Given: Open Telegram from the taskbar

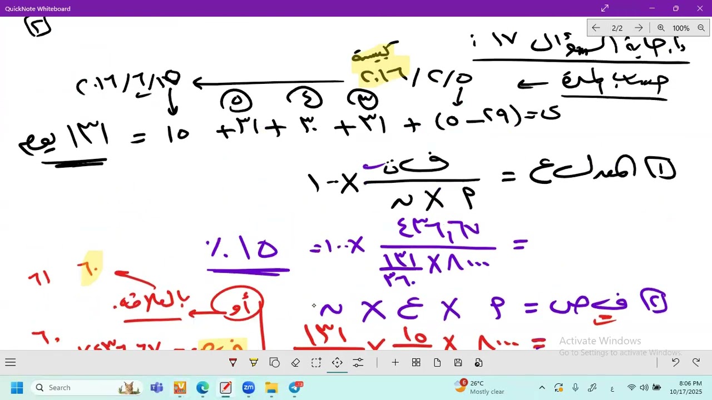Looking at the screenshot, I should click(x=295, y=387).
